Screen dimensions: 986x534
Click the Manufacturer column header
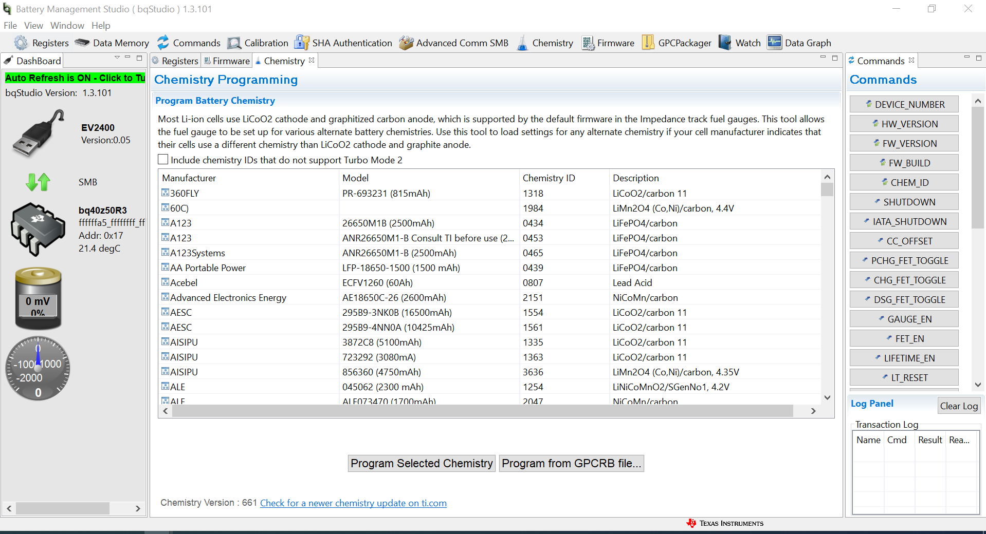249,178
